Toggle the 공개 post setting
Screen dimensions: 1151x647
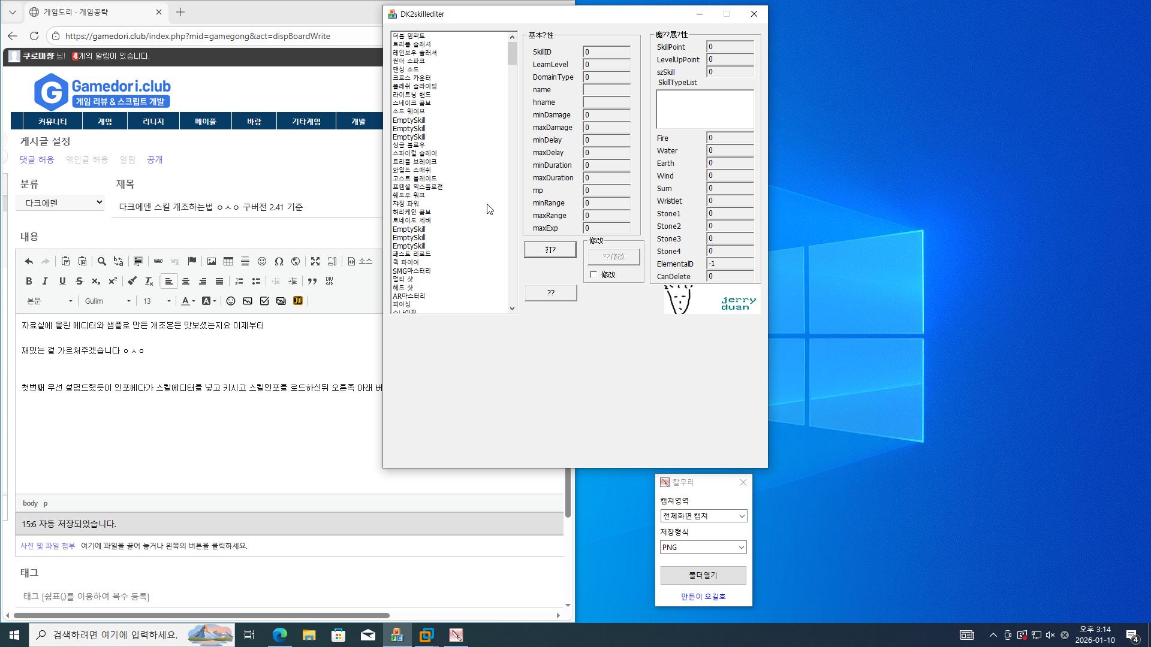[x=155, y=160]
